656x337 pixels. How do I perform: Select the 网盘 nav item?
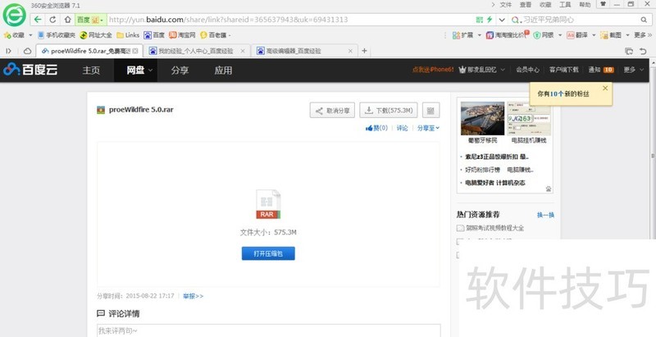(135, 71)
